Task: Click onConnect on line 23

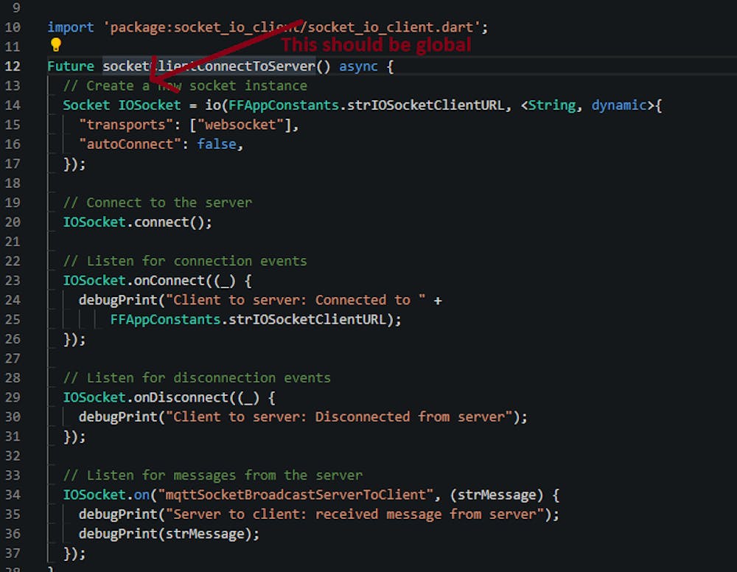Action: tap(170, 281)
